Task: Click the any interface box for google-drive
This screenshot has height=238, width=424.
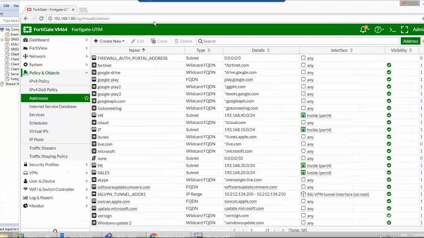Action: (x=303, y=72)
